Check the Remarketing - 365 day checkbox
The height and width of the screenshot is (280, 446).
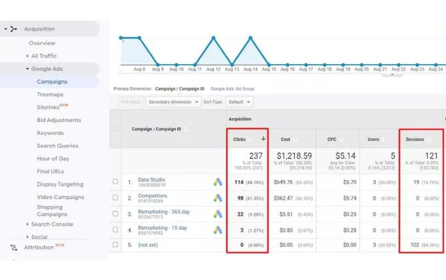pyautogui.click(x=115, y=214)
